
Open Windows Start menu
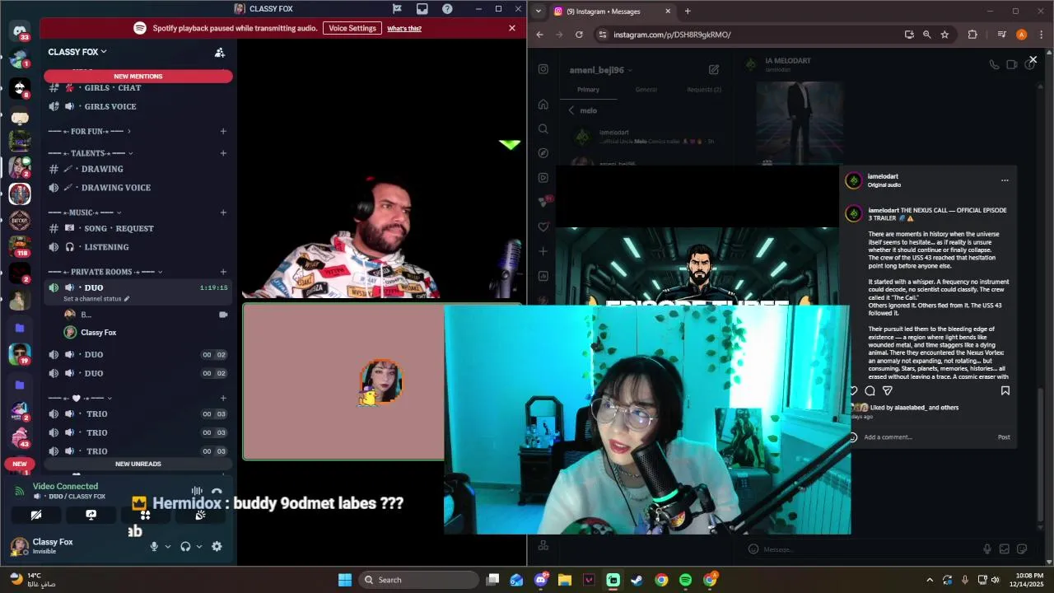point(345,580)
